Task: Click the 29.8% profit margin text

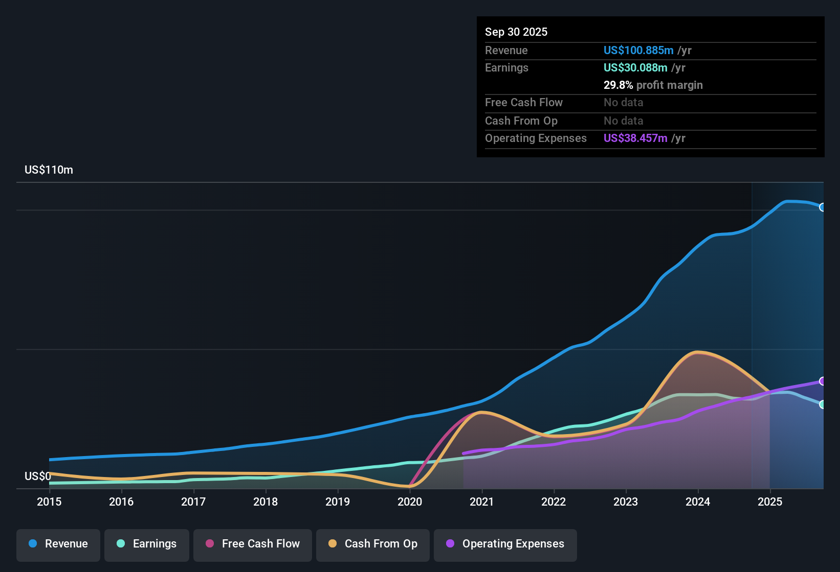Action: coord(653,85)
